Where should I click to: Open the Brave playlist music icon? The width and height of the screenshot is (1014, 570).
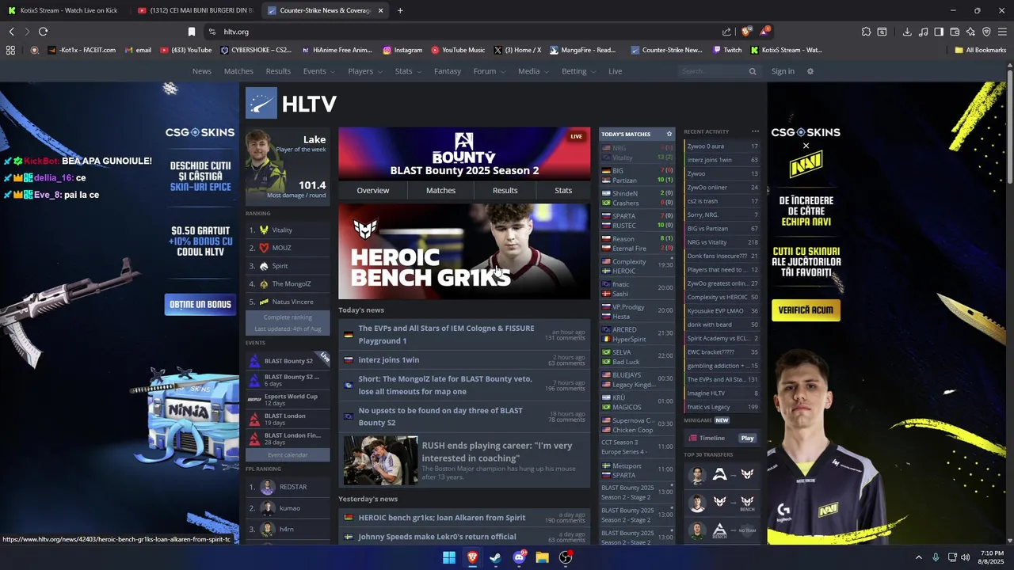click(x=923, y=32)
